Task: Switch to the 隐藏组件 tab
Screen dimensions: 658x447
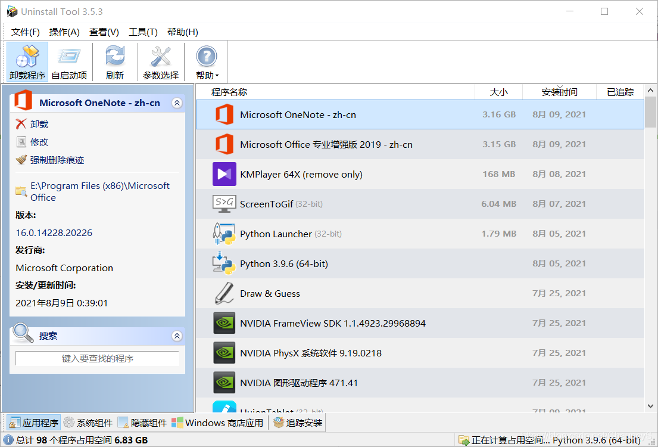Action: (x=142, y=423)
